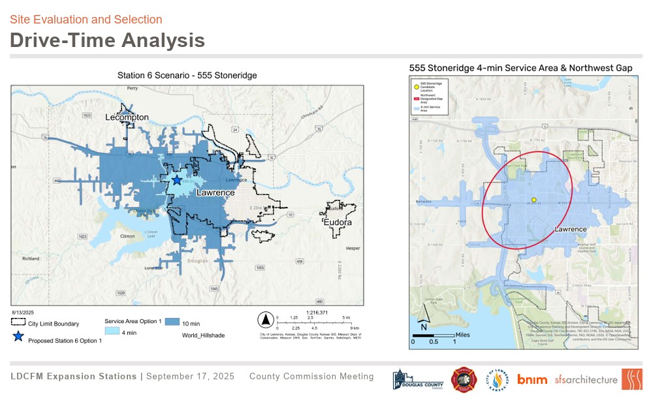
Task: Click the route 1029 shield on the left map
Action: 120,293
